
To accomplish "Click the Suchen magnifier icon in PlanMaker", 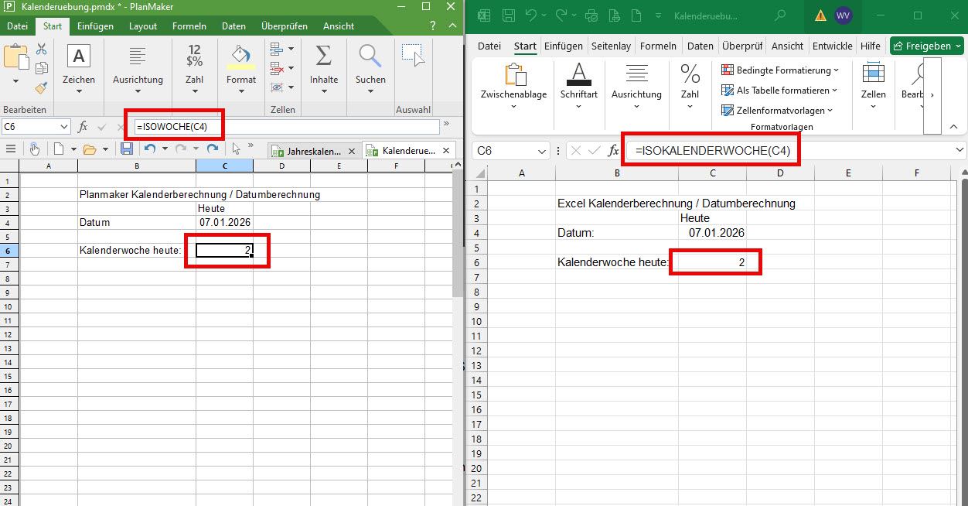I will coord(370,56).
